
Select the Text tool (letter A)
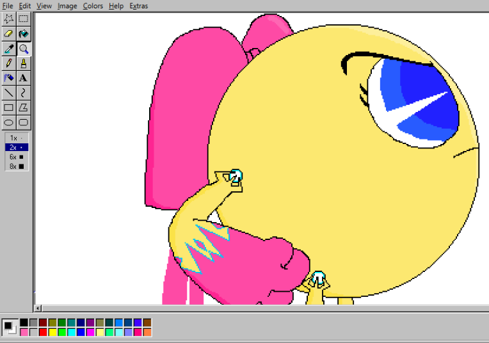24,78
